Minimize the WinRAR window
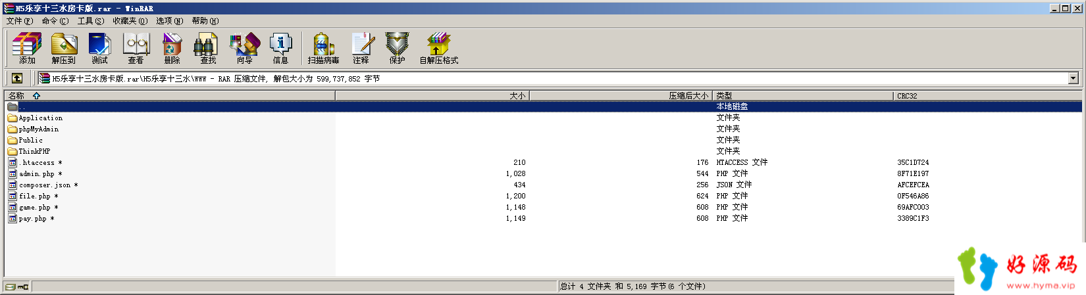Image resolution: width=1086 pixels, height=295 pixels. point(1054,9)
